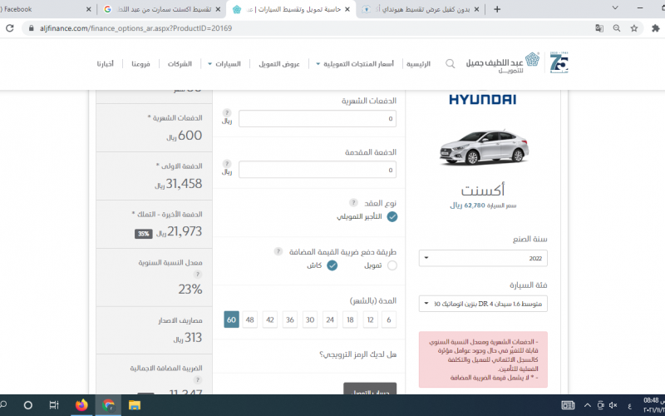Click the help icon next to الدفعات الشهرية field
Viewport: 665px width, 416px height.
[227, 112]
